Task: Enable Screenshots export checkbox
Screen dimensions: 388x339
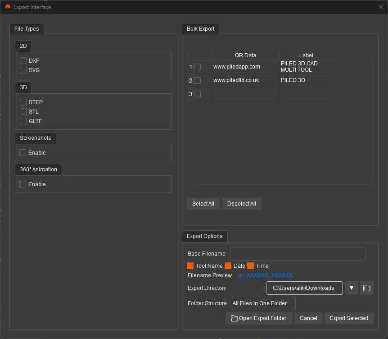Action: (23, 153)
